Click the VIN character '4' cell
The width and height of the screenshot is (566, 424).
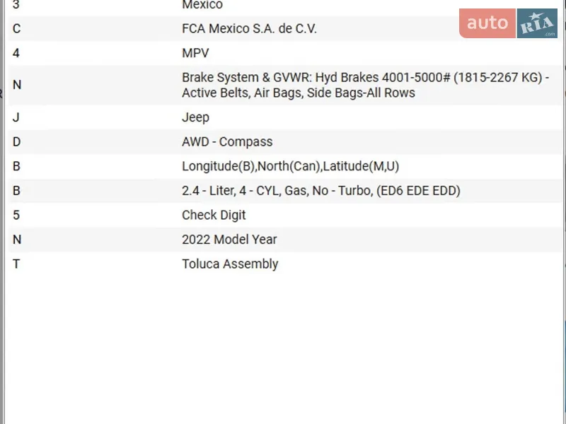pyautogui.click(x=16, y=53)
